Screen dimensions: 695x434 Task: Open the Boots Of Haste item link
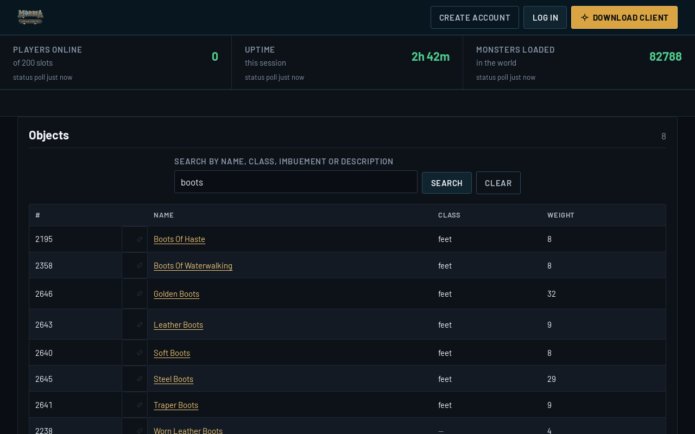pyautogui.click(x=179, y=239)
